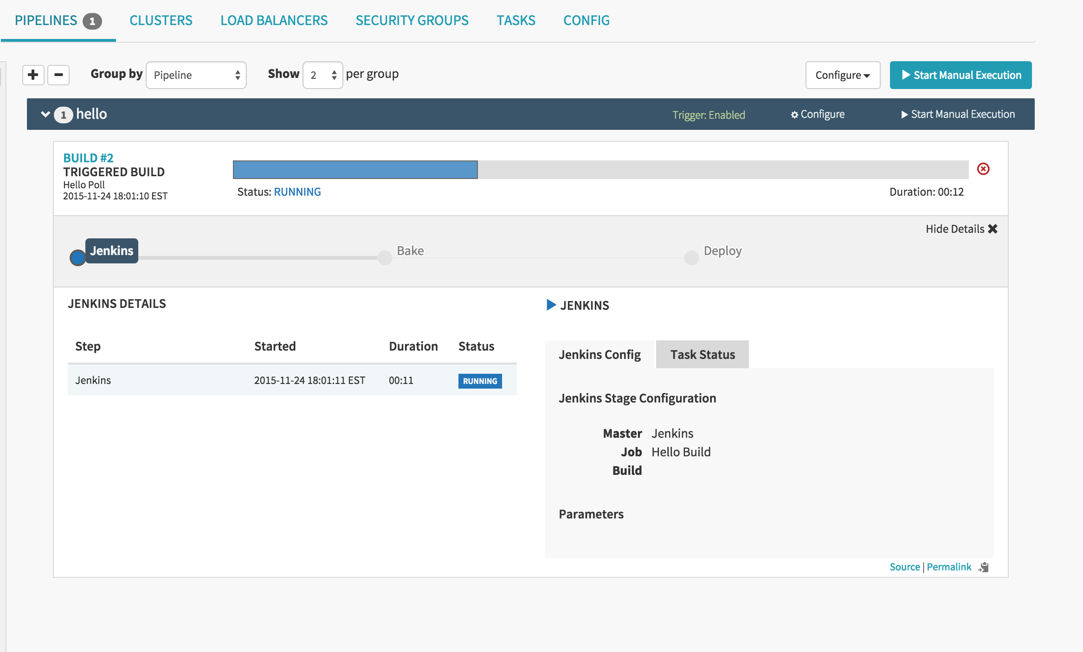
Task: Select the Bake stage circle marker
Action: pos(385,257)
